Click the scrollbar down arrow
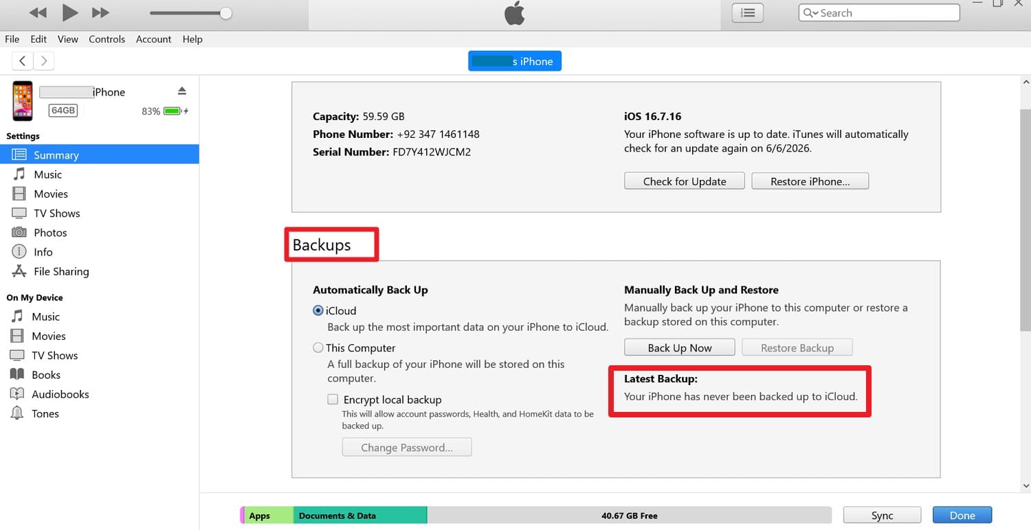 point(1026,486)
